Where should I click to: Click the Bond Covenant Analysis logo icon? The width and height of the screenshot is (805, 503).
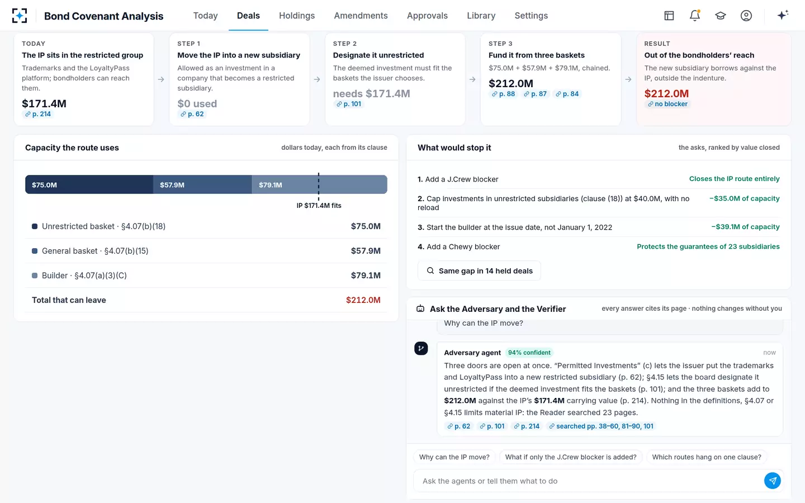point(20,16)
